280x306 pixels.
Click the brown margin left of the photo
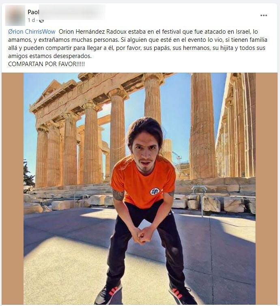[13, 189]
